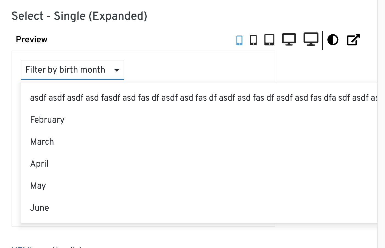This screenshot has height=248, width=385.
Task: Switch to tablet preview size
Action: (269, 40)
